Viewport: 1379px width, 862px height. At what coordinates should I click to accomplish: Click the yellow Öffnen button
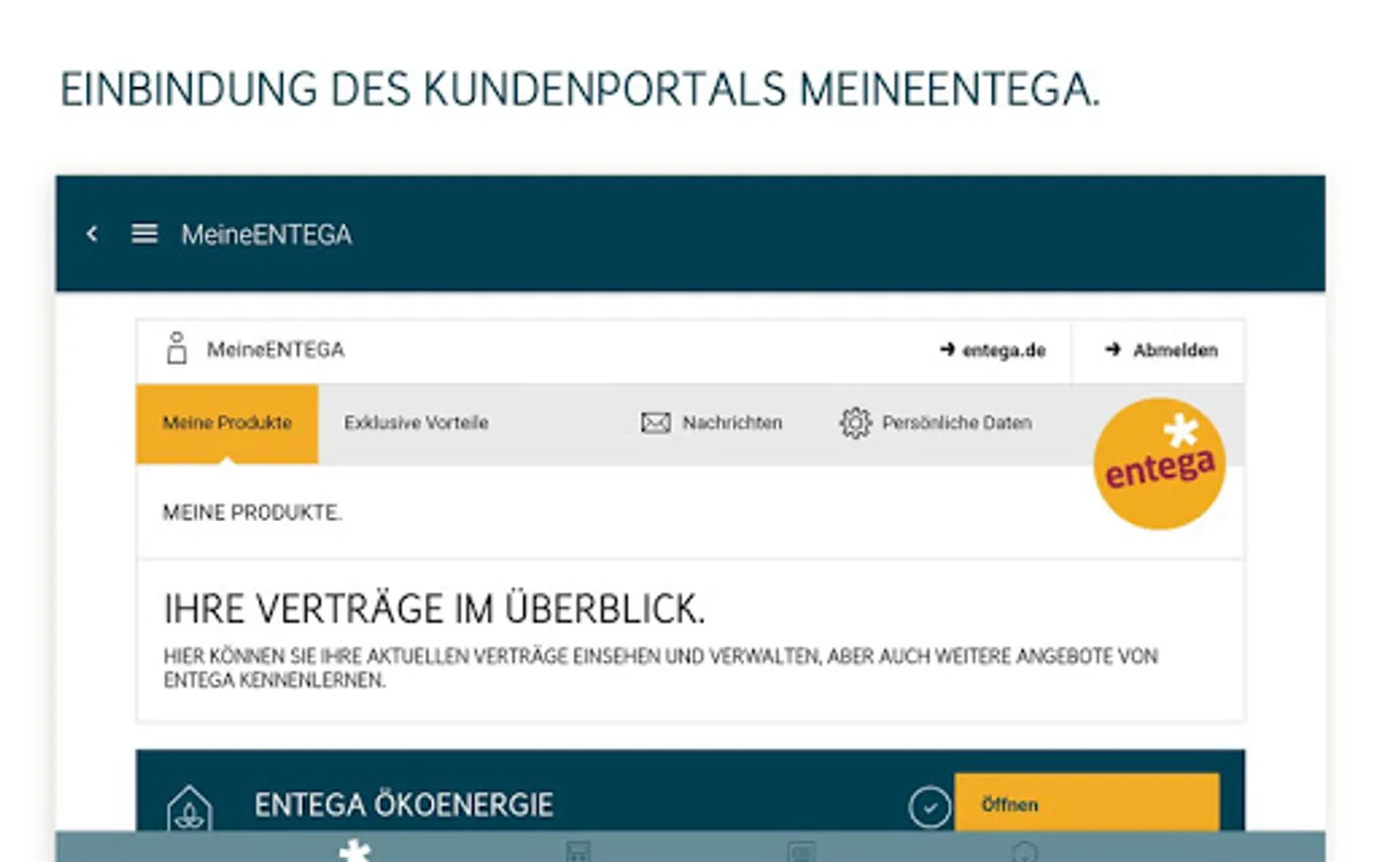1087,803
